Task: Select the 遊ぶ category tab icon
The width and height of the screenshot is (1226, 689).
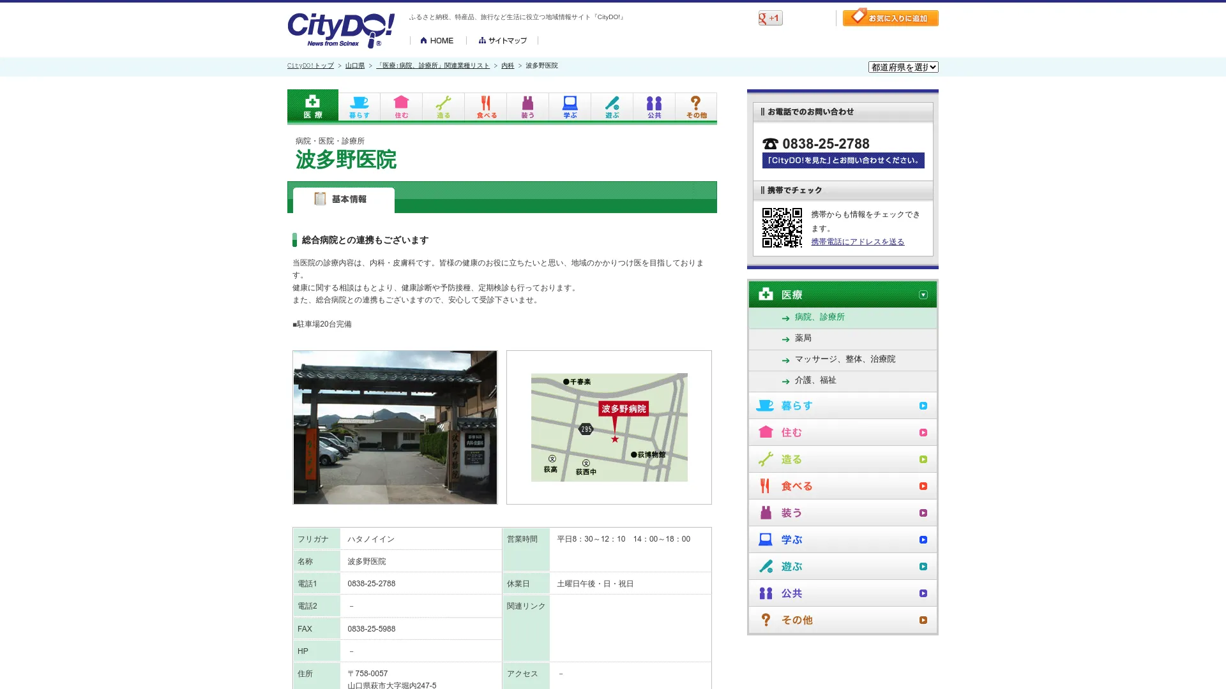Action: [x=612, y=107]
